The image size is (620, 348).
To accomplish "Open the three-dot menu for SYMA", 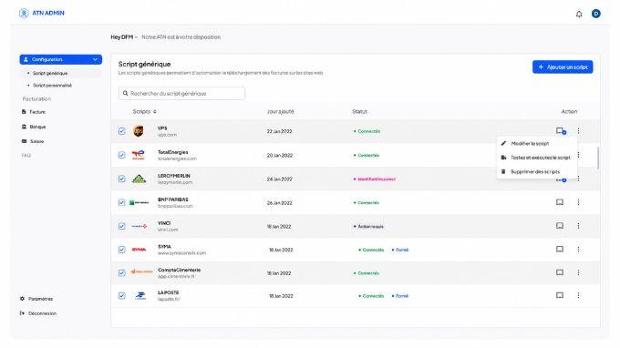I will coord(578,250).
